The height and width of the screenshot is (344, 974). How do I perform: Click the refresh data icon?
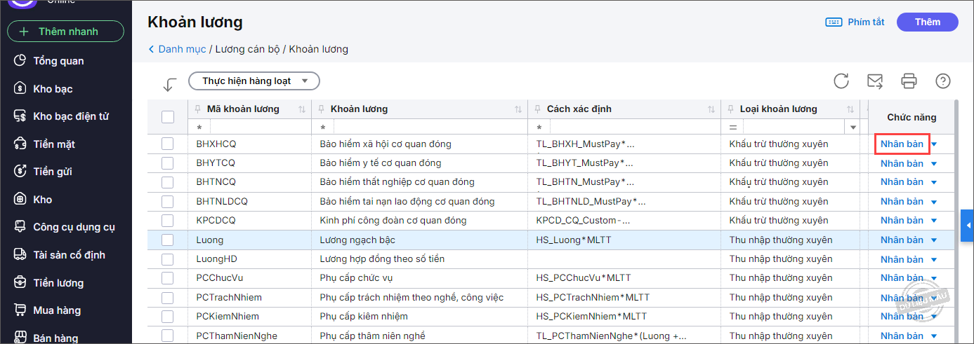(x=841, y=81)
